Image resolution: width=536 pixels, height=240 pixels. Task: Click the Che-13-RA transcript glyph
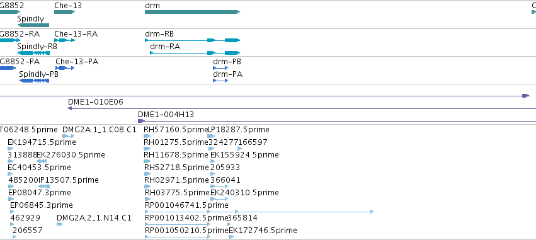point(64,40)
